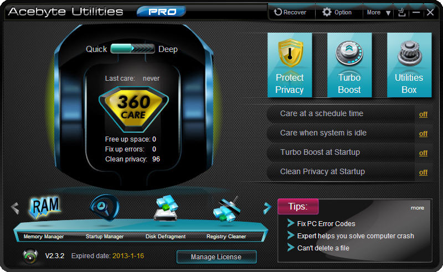Click the PRO edition badge
Image resolution: width=443 pixels, height=272 pixels.
pos(162,12)
